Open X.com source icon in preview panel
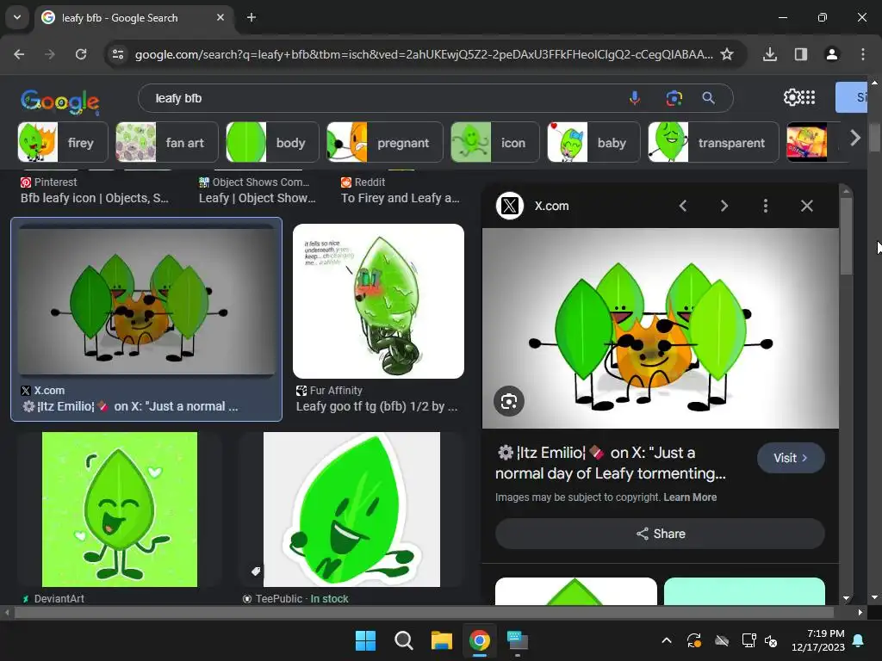The image size is (882, 661). [510, 206]
